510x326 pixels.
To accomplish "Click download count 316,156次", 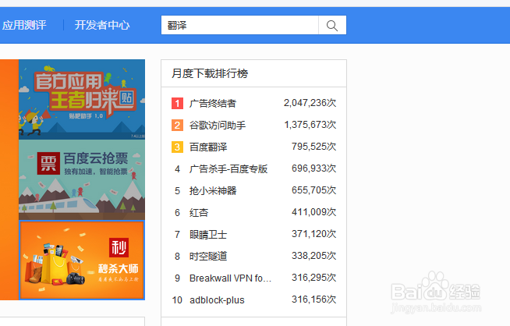I will pos(313,299).
